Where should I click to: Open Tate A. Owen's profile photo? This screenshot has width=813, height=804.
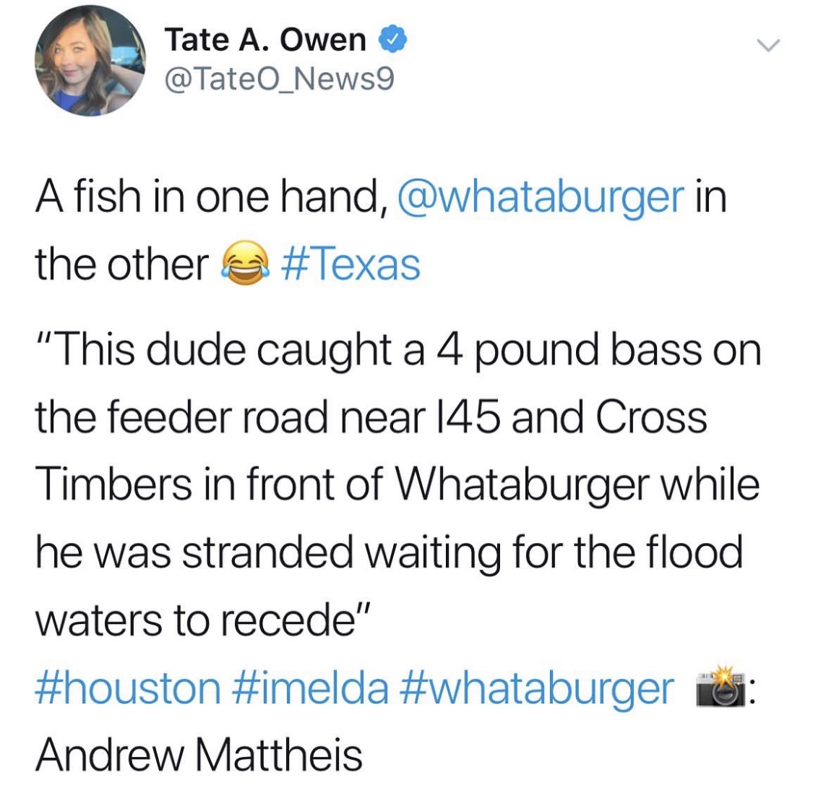(90, 61)
